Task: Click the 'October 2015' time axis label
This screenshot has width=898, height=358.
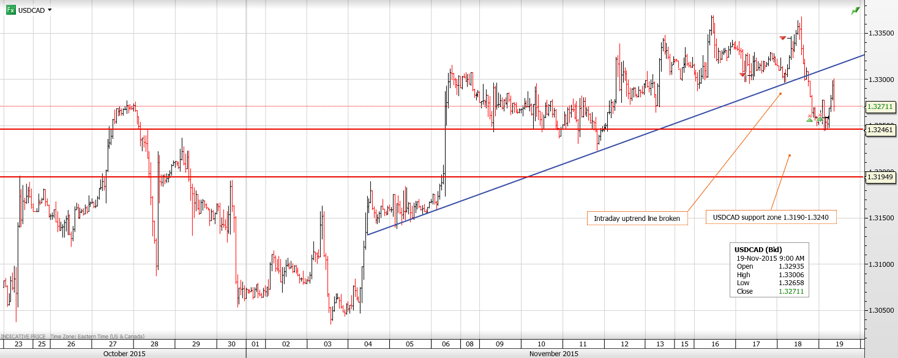Action: tap(124, 354)
